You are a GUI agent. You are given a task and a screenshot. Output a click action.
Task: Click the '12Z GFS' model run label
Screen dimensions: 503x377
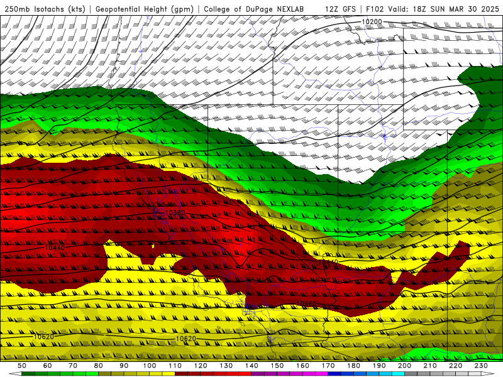[x=340, y=9]
